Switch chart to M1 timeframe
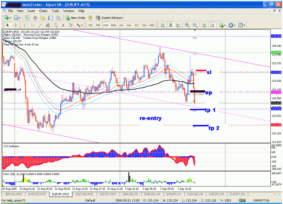283x204 pixels. (91, 25)
